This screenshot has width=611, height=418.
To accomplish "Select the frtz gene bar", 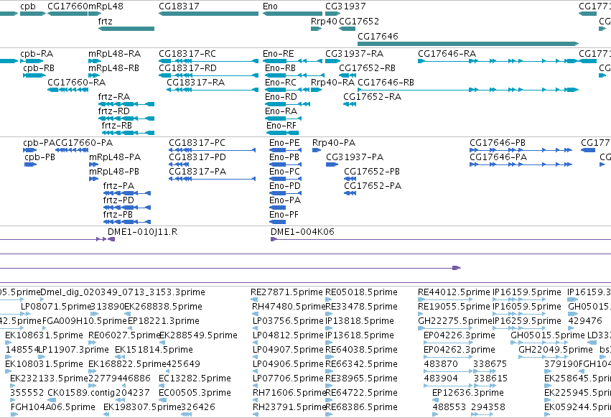I will (126, 29).
